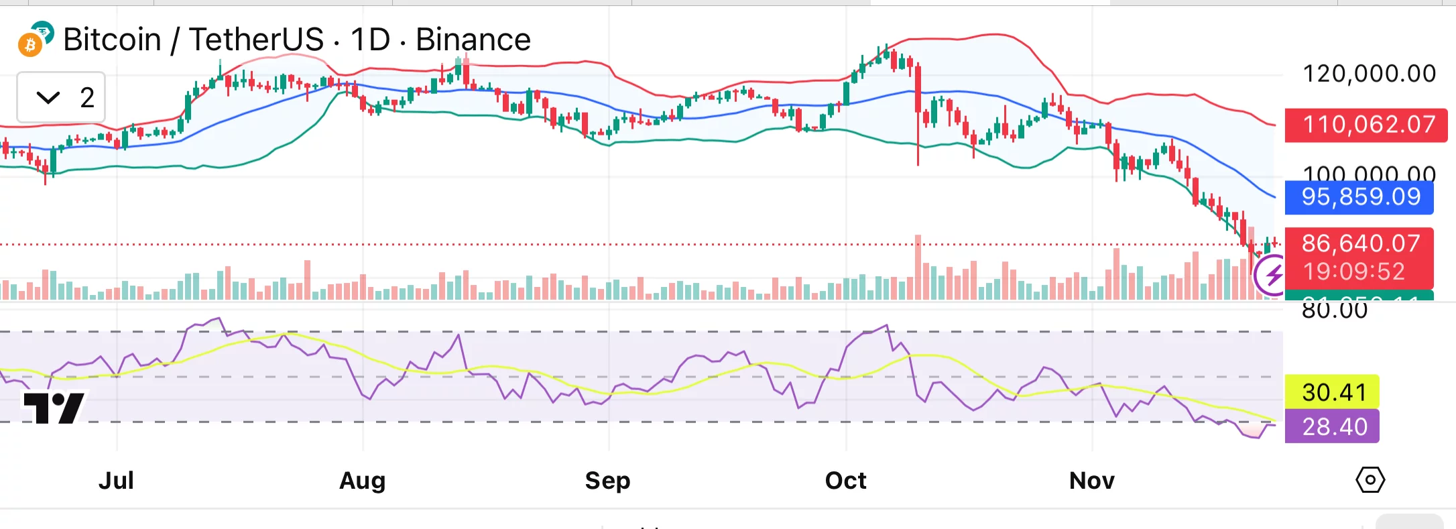Select the red 110,062.07 band label
Image resolution: width=1456 pixels, height=529 pixels.
[1366, 125]
